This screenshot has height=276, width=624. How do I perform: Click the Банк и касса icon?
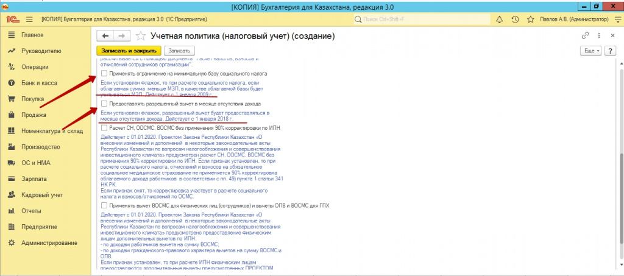[12, 83]
